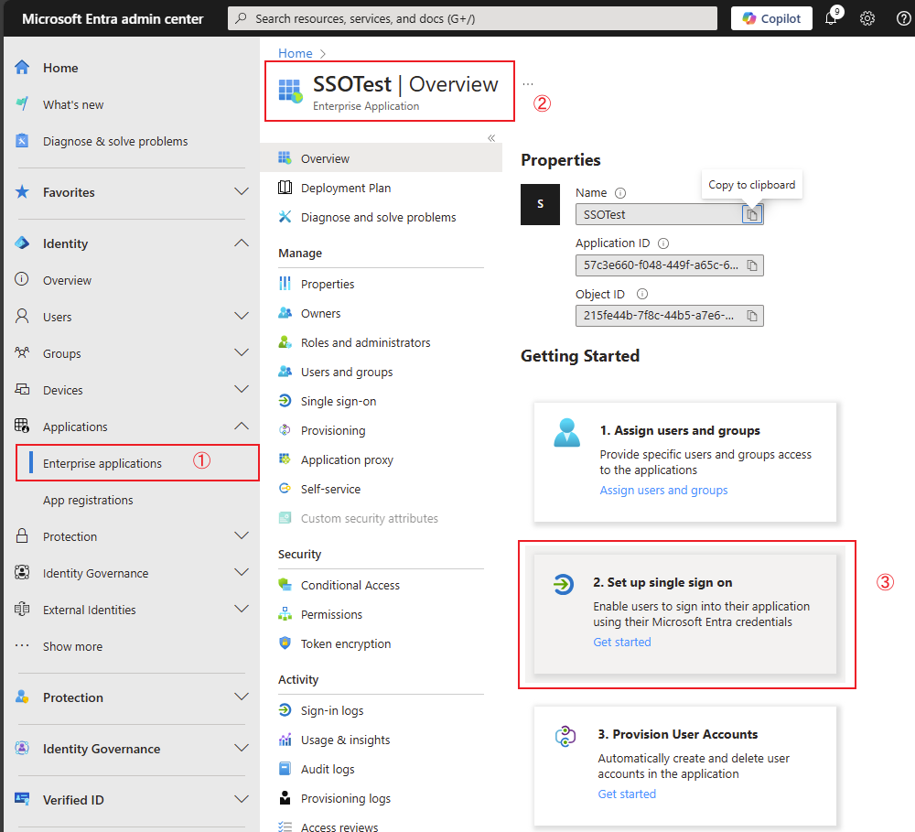This screenshot has height=832, width=915.
Task: Open the notifications bell icon
Action: pos(832,18)
